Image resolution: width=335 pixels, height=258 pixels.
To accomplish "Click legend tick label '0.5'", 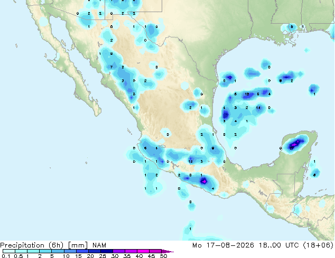I will pos(18,256).
